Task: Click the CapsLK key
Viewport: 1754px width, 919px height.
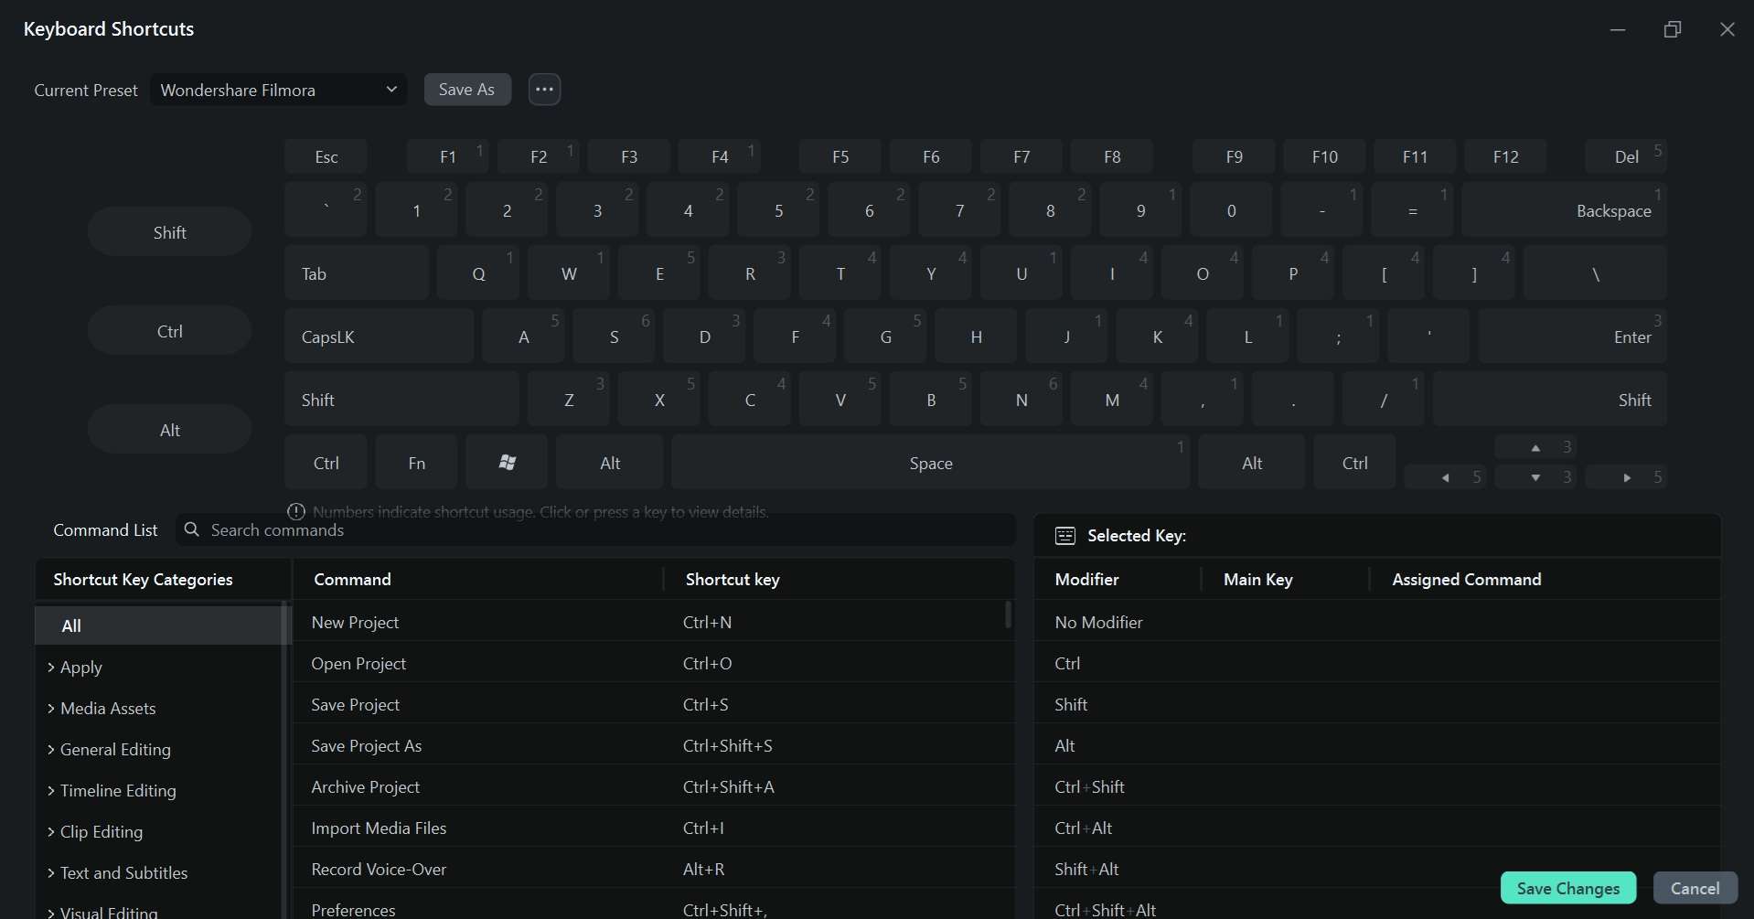Action: coord(379,336)
